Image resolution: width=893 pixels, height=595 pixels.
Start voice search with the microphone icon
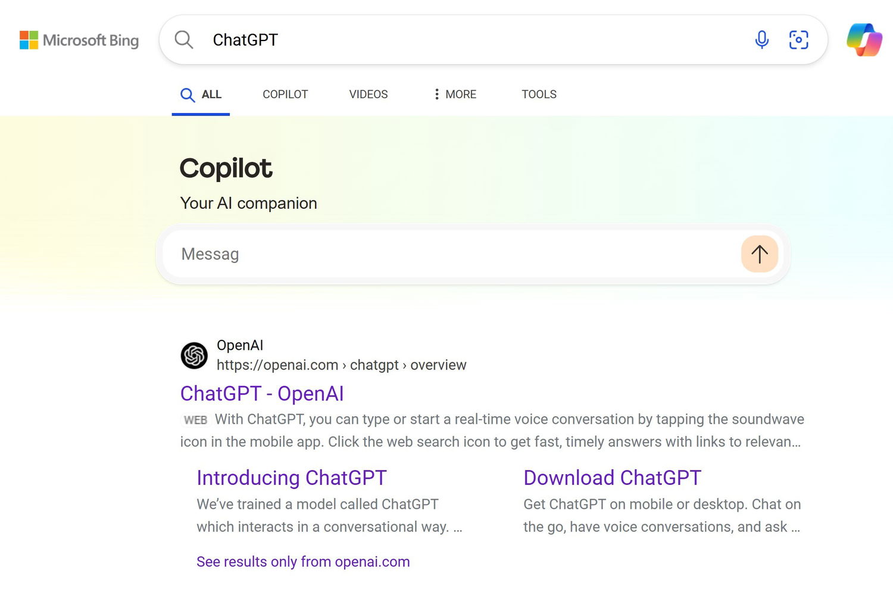click(x=761, y=40)
